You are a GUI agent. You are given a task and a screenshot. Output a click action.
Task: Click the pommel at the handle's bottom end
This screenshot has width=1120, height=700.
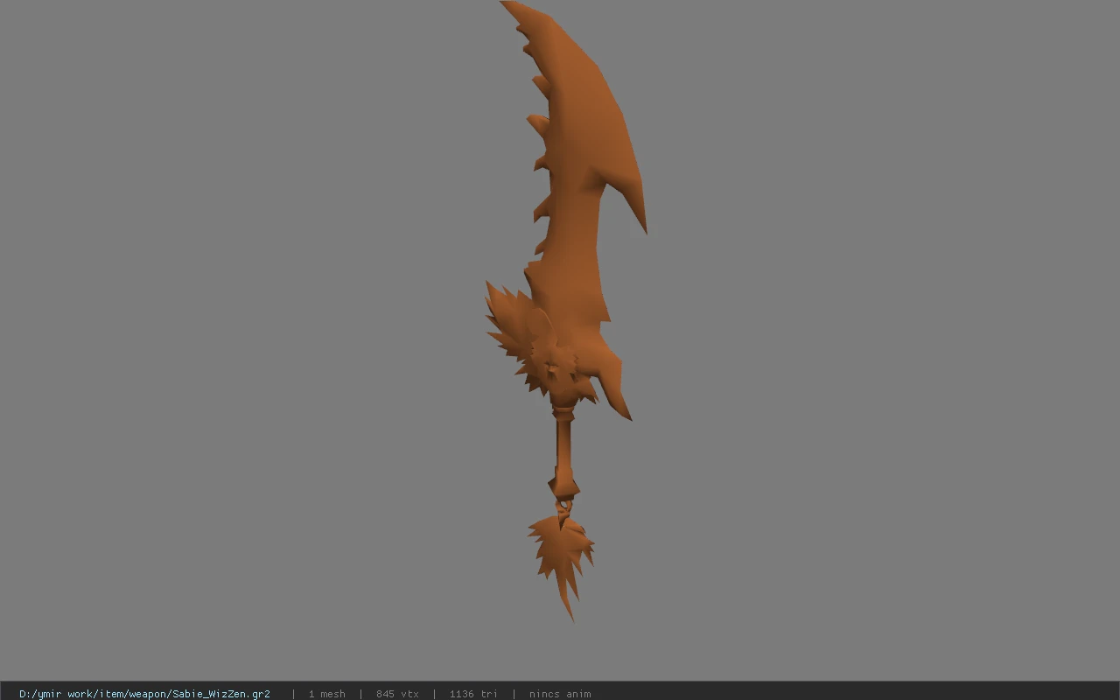click(563, 485)
